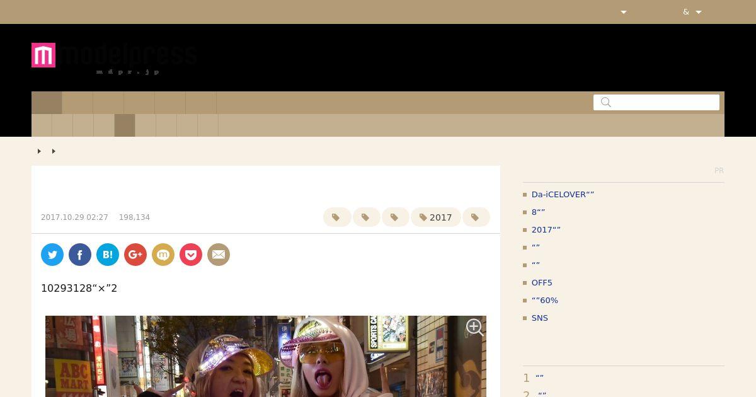Screen dimensions: 756x397
Task: Click the gold circular m share icon
Action: tap(163, 255)
